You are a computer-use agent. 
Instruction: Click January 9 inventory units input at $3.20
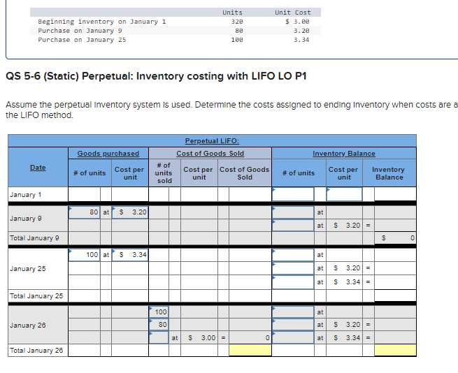tap(293, 226)
